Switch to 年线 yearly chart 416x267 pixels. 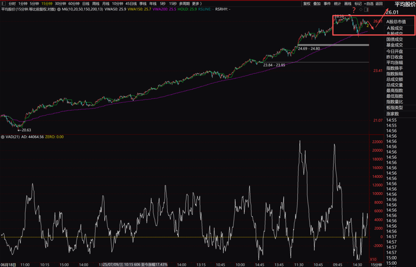point(153,3)
